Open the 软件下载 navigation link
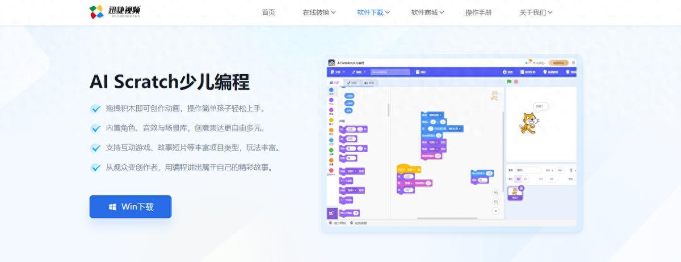This screenshot has height=262, width=681. (373, 12)
